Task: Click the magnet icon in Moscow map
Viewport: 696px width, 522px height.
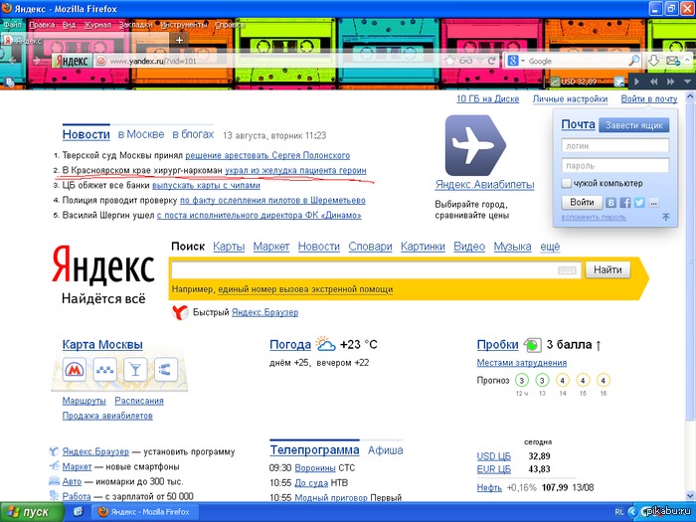Action: (x=166, y=369)
